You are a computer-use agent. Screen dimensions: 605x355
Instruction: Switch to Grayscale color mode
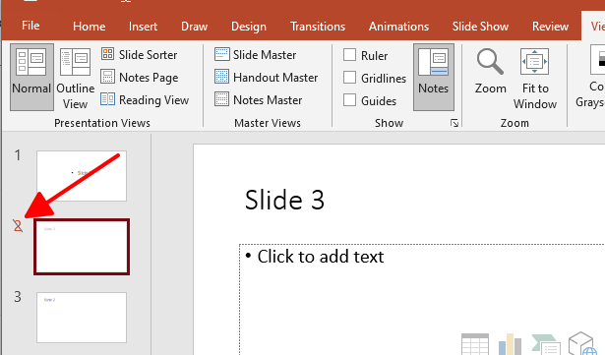(590, 77)
